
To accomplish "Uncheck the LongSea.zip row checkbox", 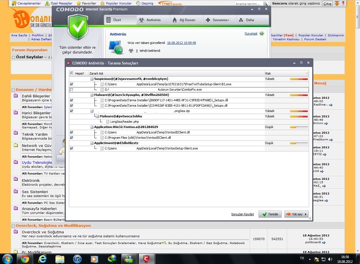I will click(71, 111).
